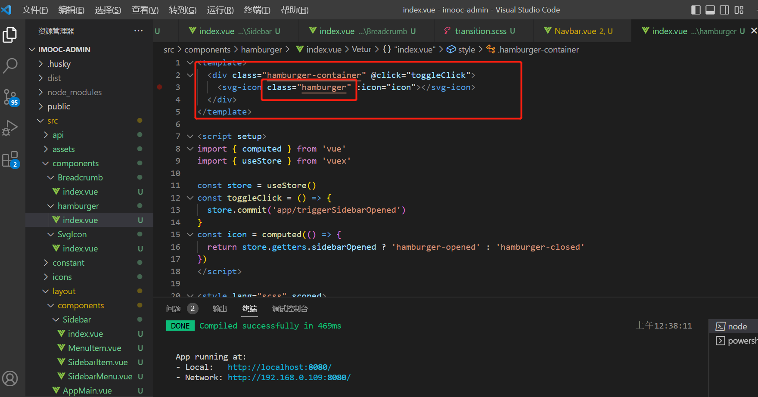758x397 pixels.
Task: Select the node terminal entry
Action: coord(733,326)
